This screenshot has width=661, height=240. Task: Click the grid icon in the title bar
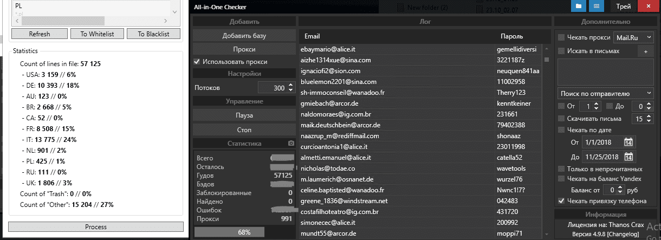coord(596,6)
